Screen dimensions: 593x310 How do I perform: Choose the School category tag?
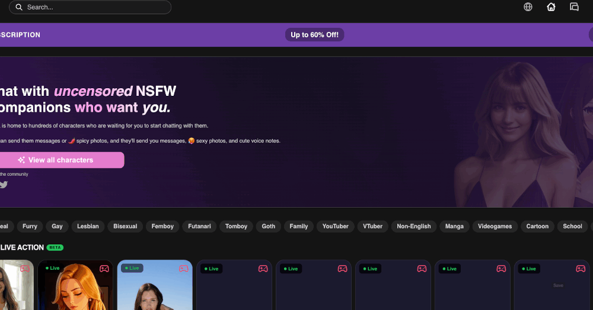point(572,226)
